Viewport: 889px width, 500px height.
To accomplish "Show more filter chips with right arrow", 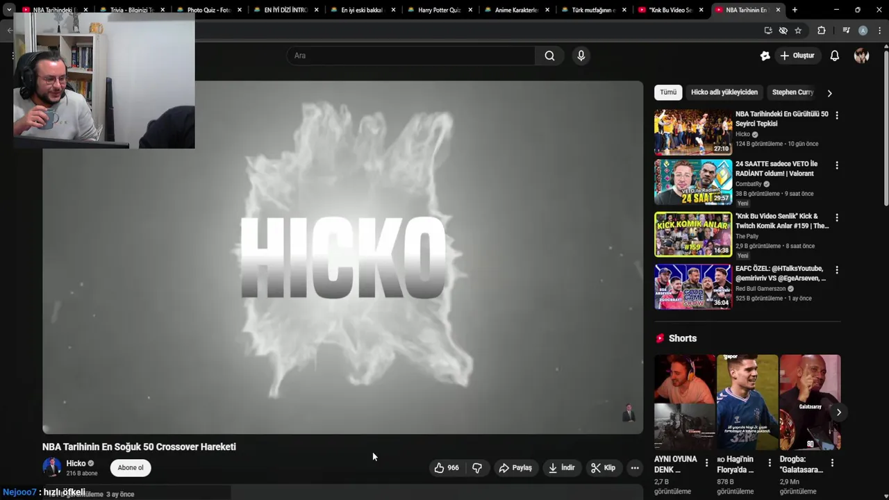I will [x=829, y=93].
